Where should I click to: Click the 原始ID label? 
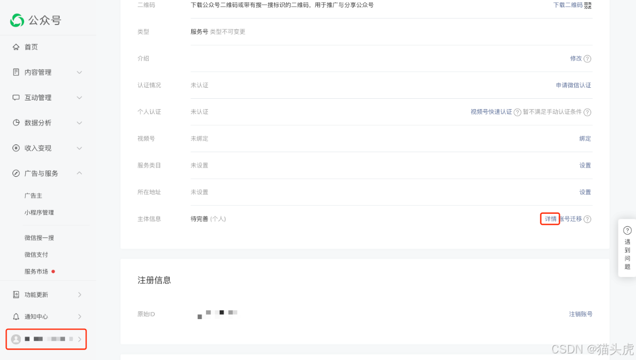(146, 314)
